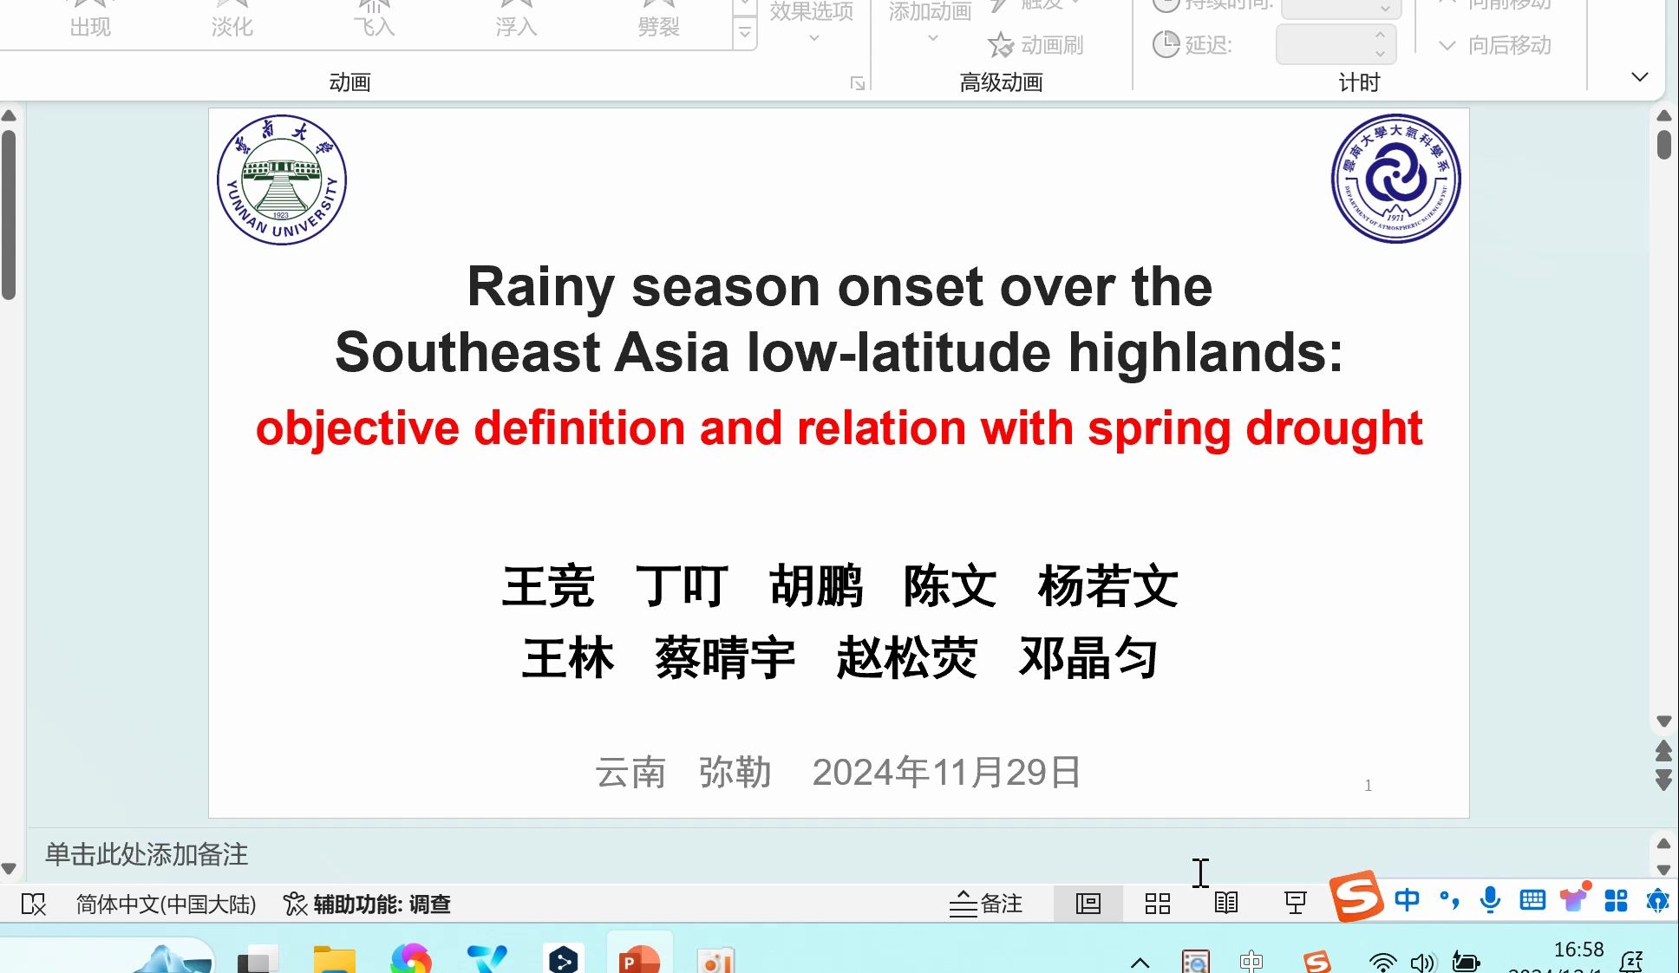1679x973 pixels.
Task: Start slide show from status bar
Action: pos(1295,904)
